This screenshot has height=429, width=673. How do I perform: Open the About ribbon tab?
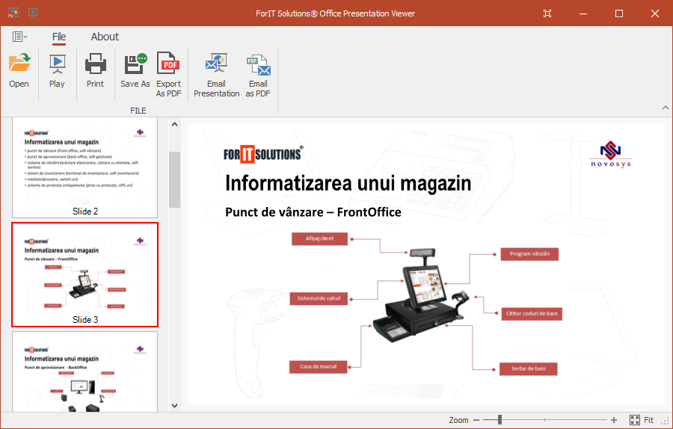pyautogui.click(x=105, y=37)
